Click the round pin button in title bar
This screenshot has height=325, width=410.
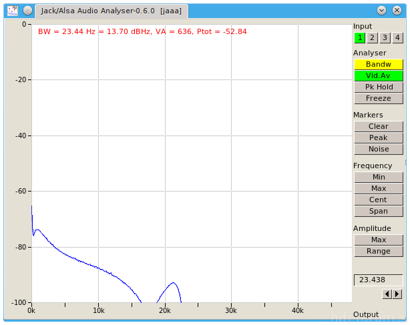point(27,11)
